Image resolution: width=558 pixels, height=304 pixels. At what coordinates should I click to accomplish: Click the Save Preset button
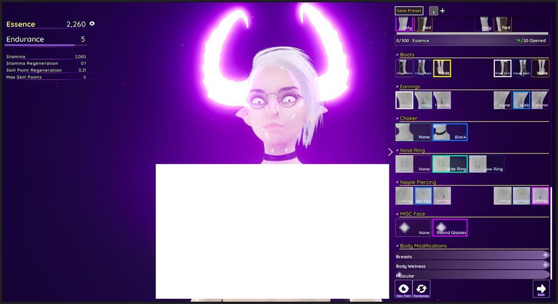coord(409,11)
